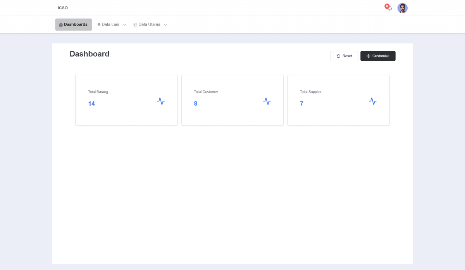Screen dimensions: 465x270
Task: Click the user profile avatar
Action: (402, 8)
